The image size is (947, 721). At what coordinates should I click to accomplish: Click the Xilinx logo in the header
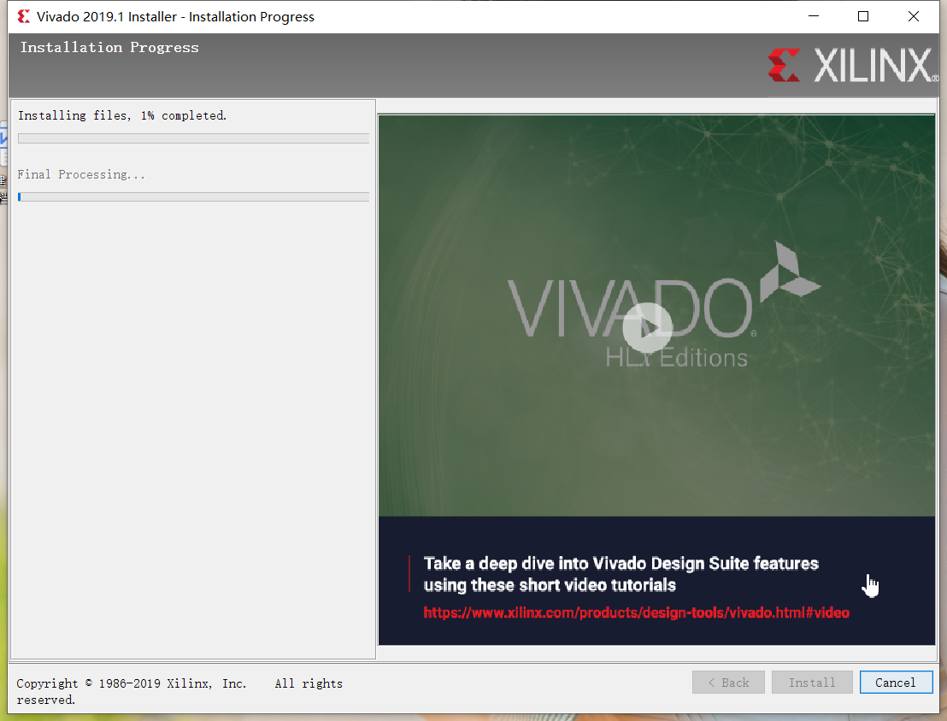point(853,65)
